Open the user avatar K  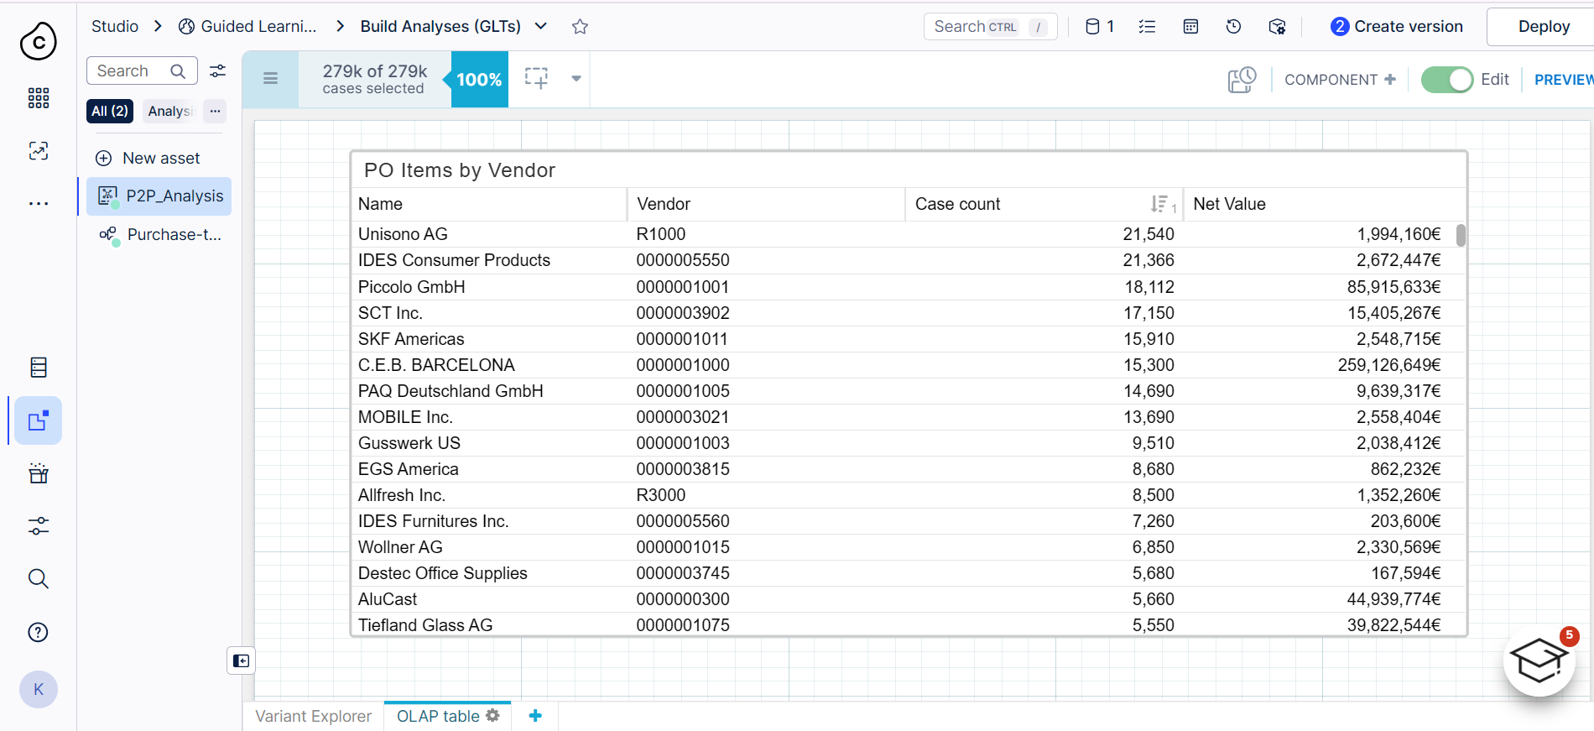[39, 690]
